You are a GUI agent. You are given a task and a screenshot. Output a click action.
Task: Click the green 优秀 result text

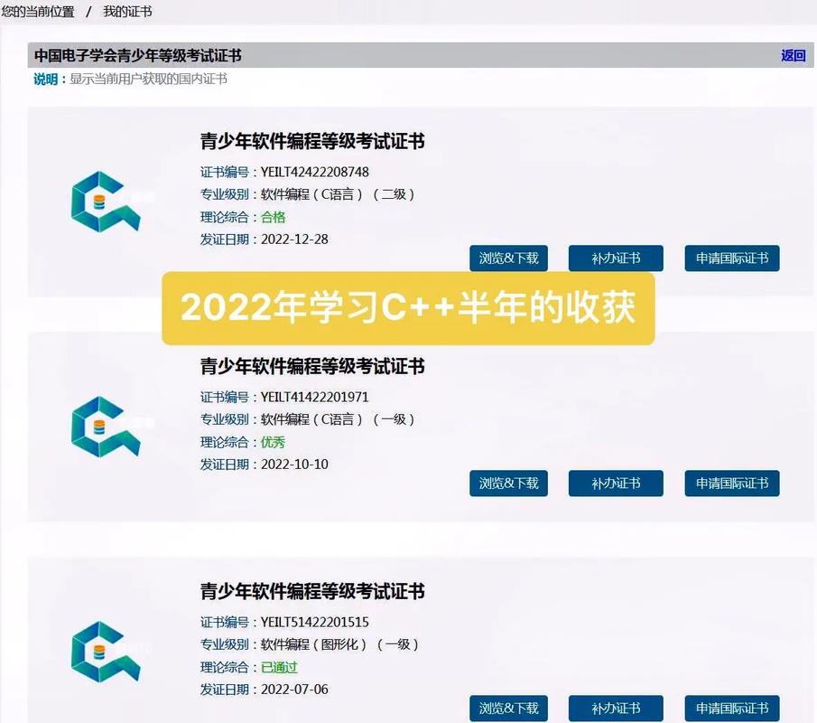pyautogui.click(x=273, y=442)
